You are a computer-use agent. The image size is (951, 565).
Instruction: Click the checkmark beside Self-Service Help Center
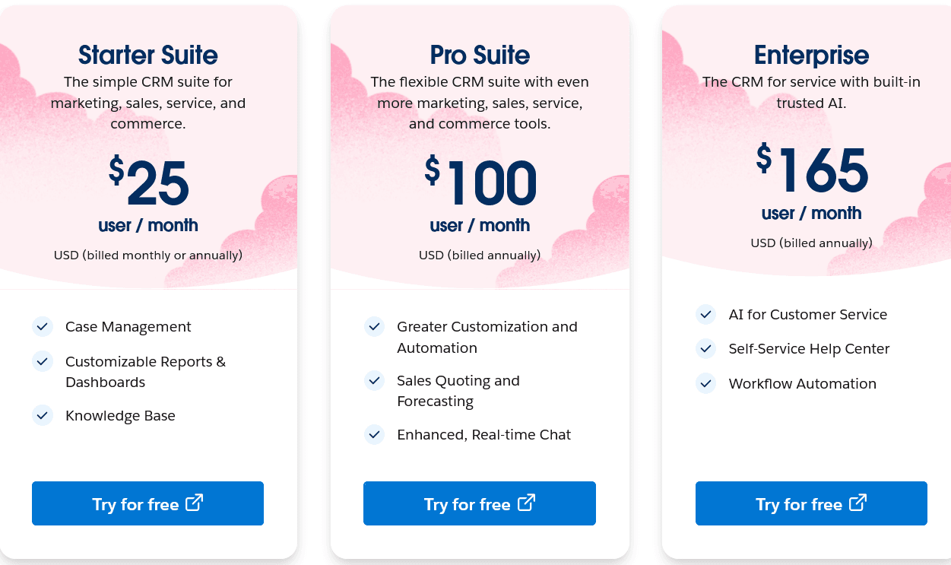705,348
